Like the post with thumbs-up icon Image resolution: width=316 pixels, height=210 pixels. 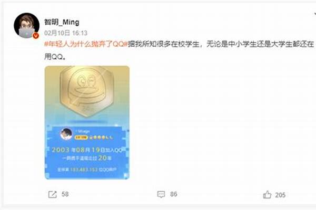pos(267,195)
